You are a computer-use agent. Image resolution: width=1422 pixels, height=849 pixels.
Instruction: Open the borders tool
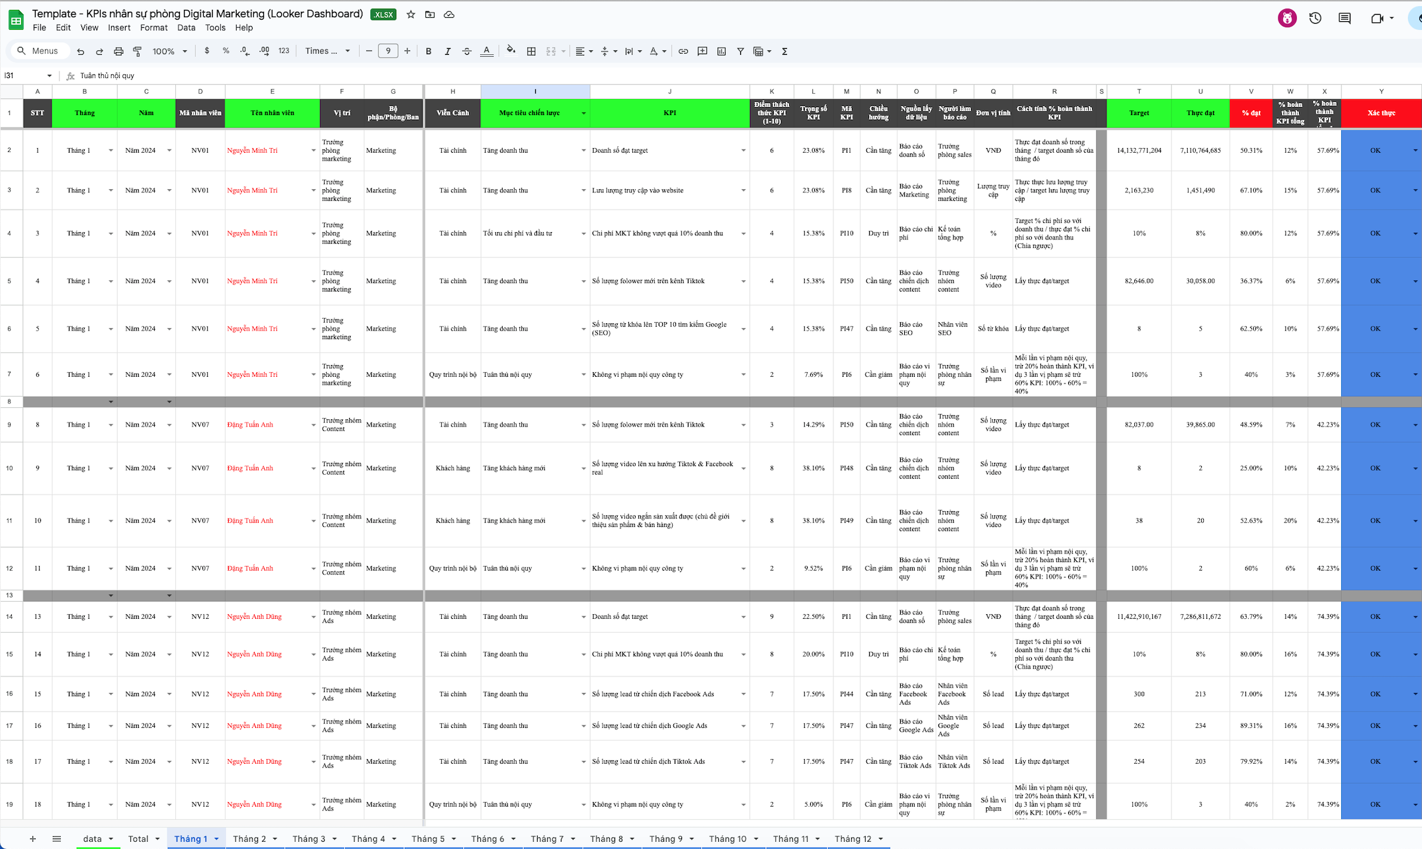tap(531, 51)
